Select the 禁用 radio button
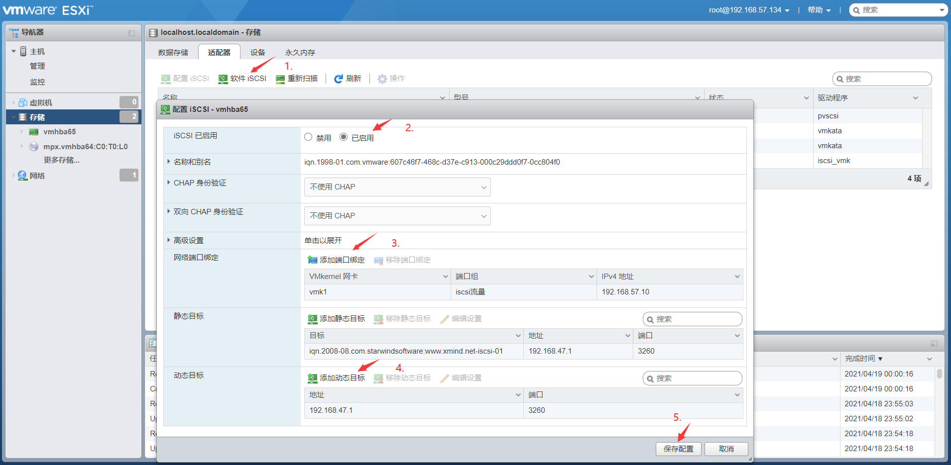Screen dimensions: 951x465 308,137
